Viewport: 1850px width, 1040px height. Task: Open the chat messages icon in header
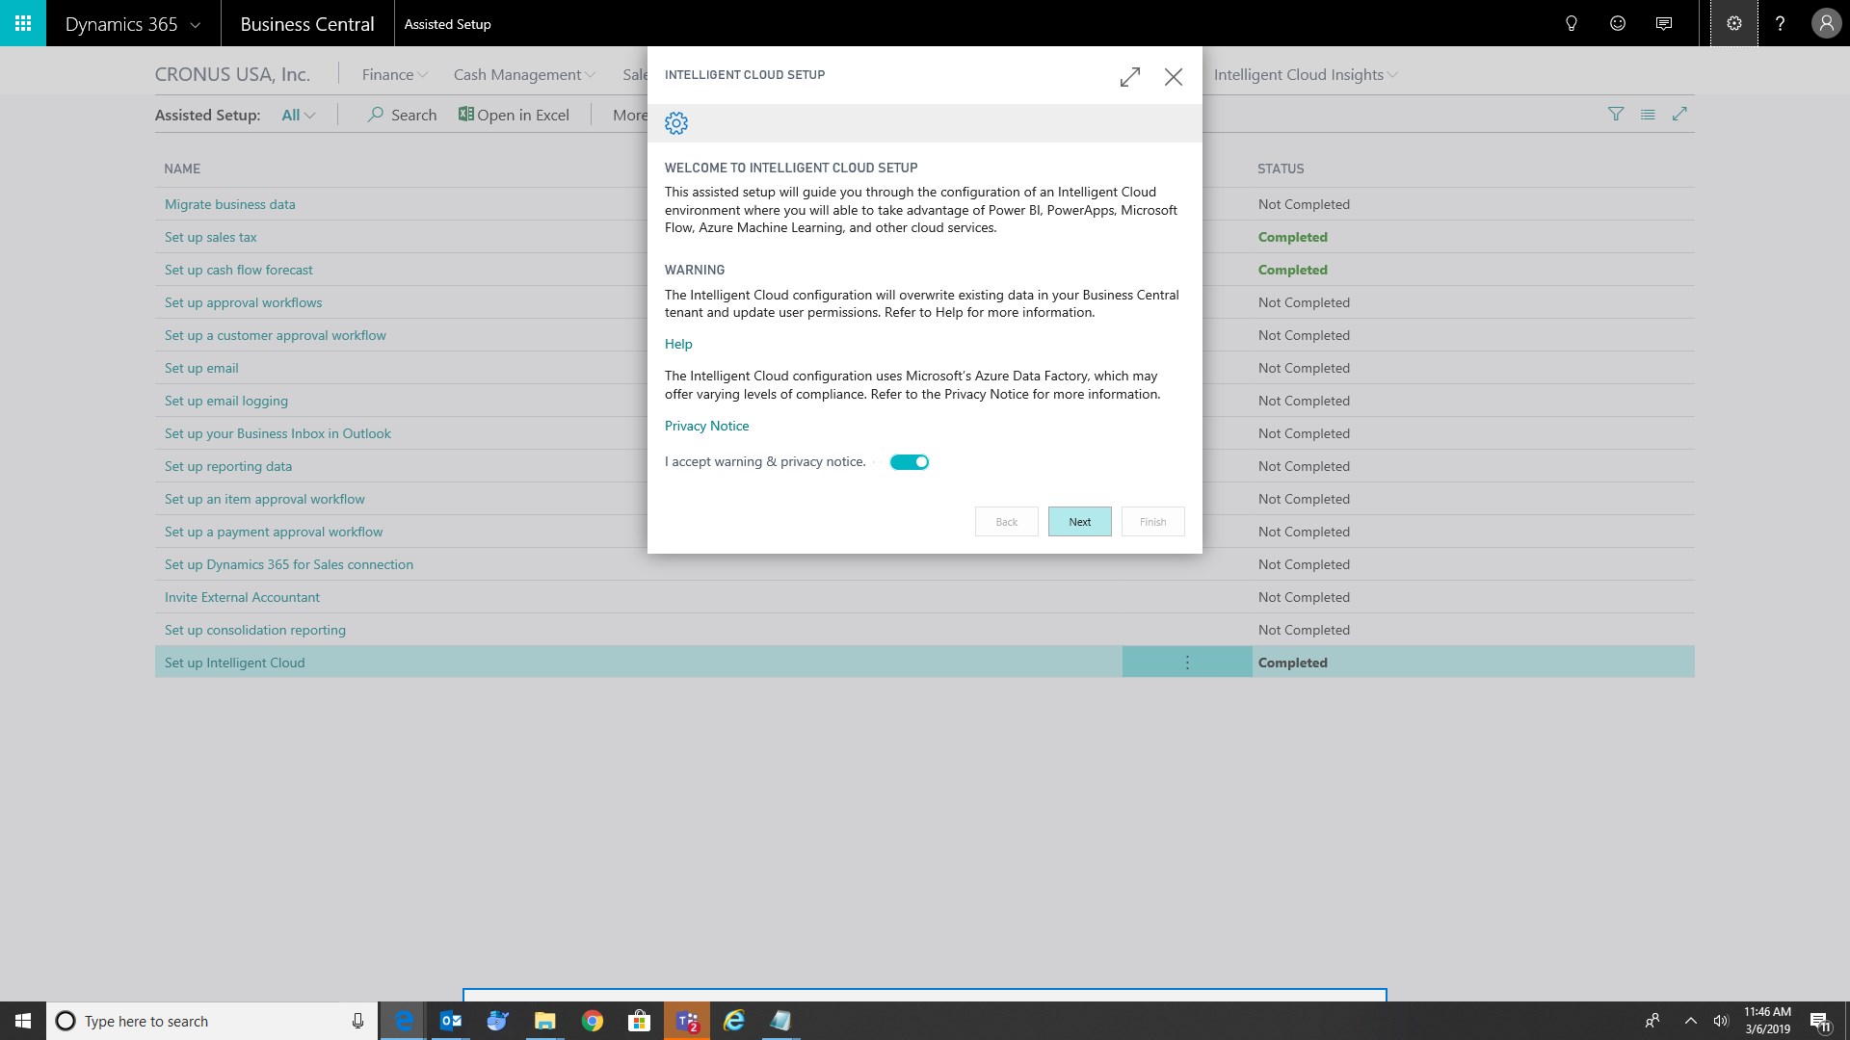pos(1664,24)
